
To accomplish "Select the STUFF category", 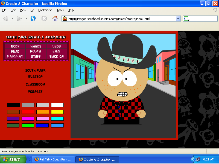I will tap(36, 56).
